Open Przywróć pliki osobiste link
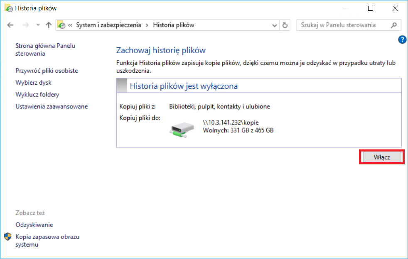 [x=47, y=71]
